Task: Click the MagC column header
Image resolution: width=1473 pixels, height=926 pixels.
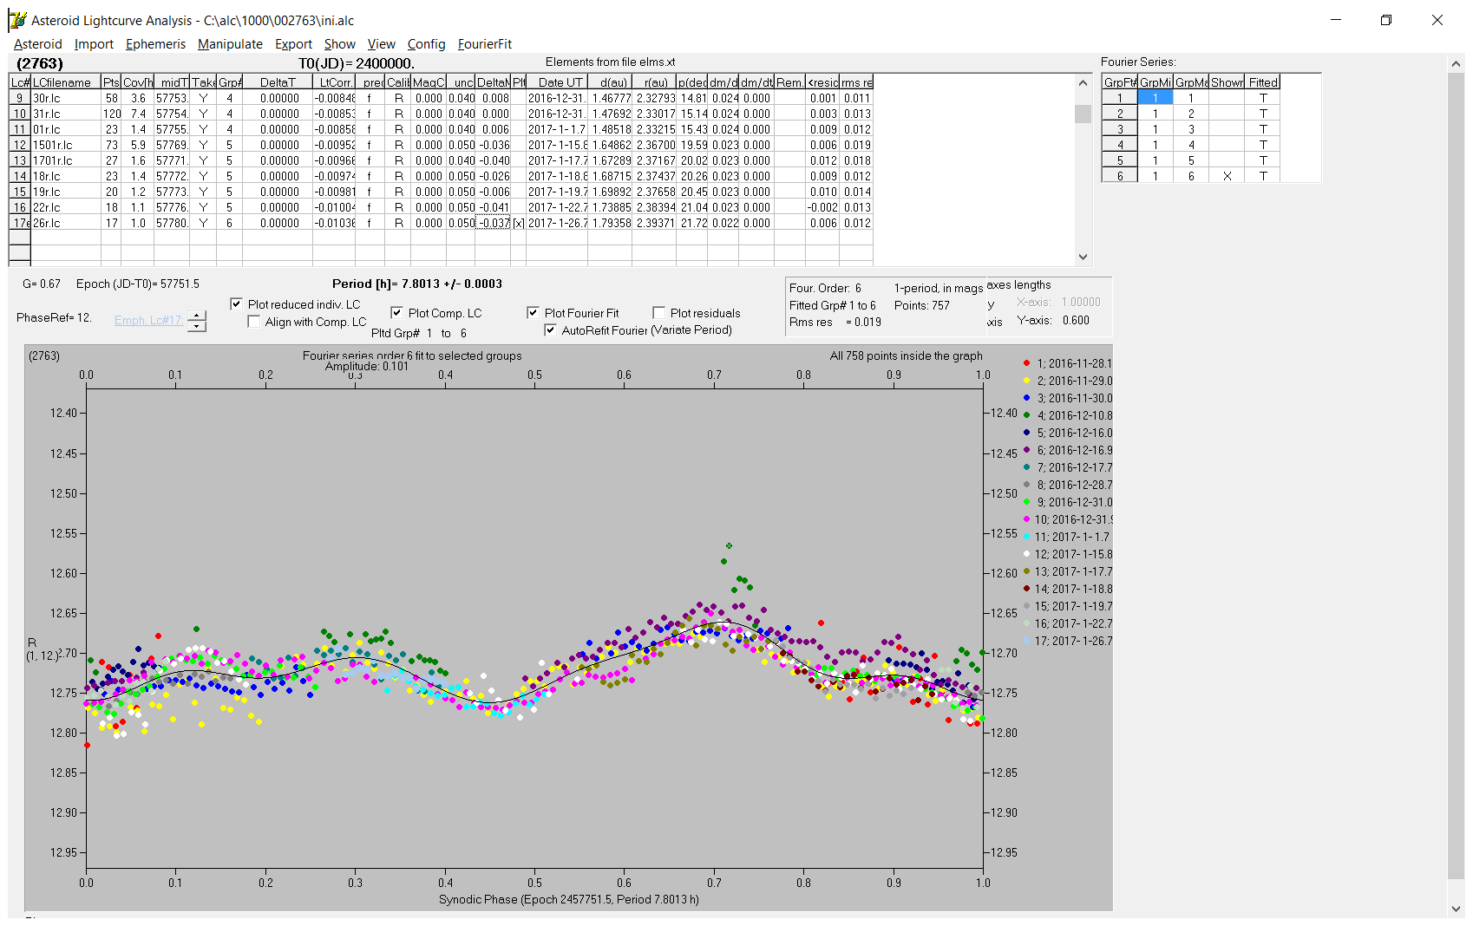Action: (429, 82)
